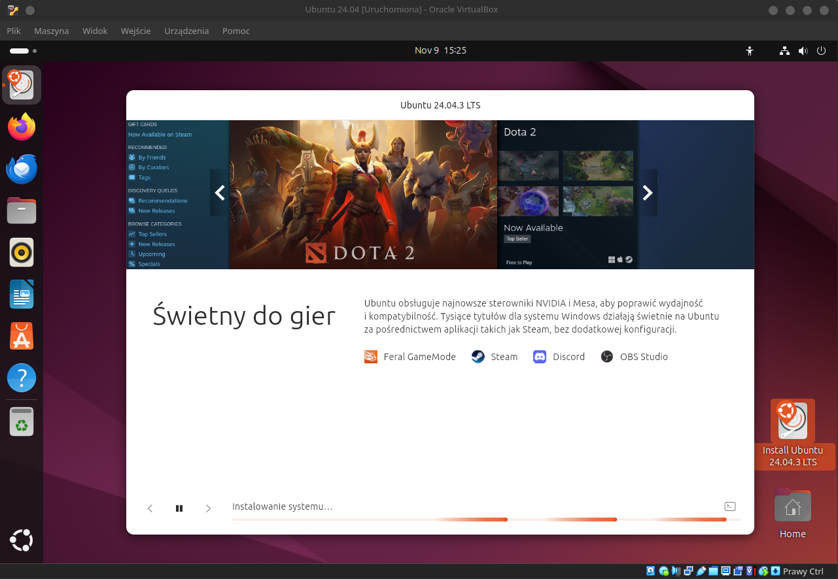Click the VirtualBox keyboard capture arrow icon

pyautogui.click(x=776, y=571)
